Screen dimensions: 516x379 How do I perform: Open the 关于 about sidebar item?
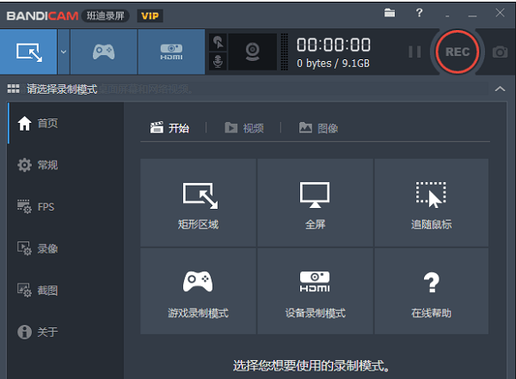click(66, 332)
